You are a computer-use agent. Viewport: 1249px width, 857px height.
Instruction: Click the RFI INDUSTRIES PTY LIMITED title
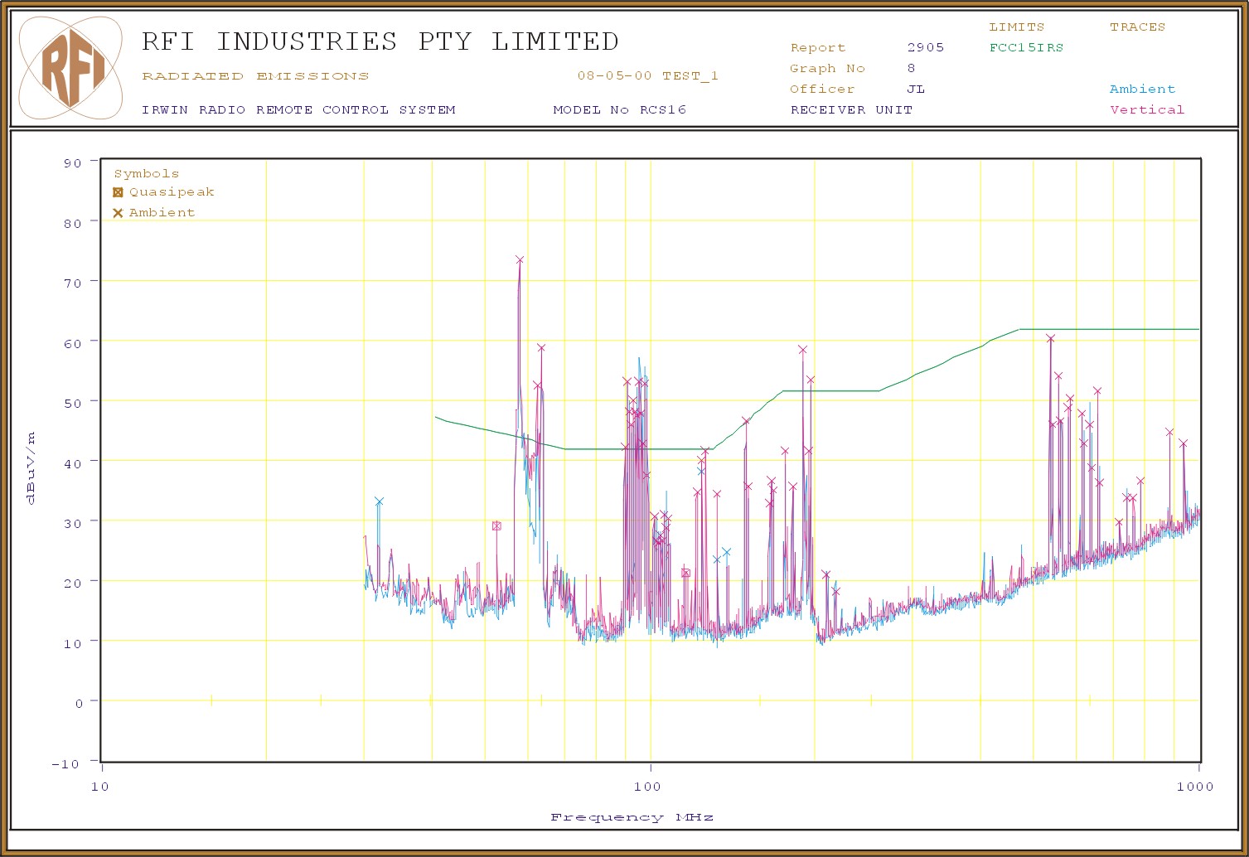[x=380, y=41]
